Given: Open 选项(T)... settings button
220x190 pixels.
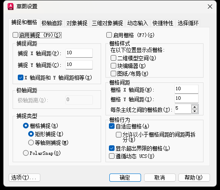Looking at the screenshot, I should tap(24, 177).
